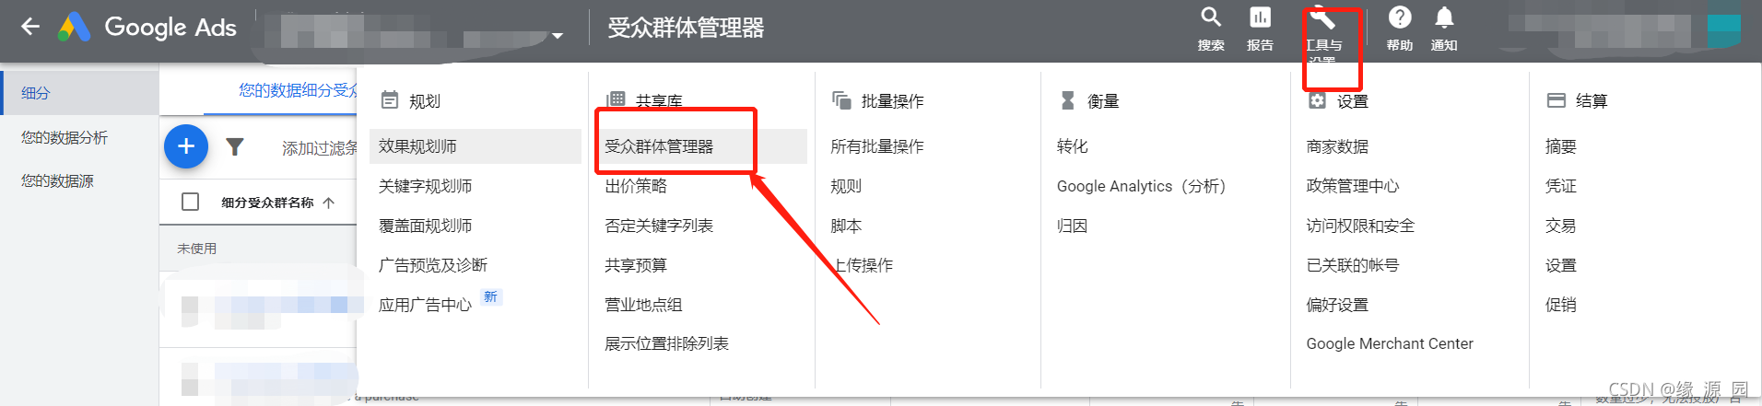Click the 规划 section header icon
The image size is (1762, 406).
[390, 99]
